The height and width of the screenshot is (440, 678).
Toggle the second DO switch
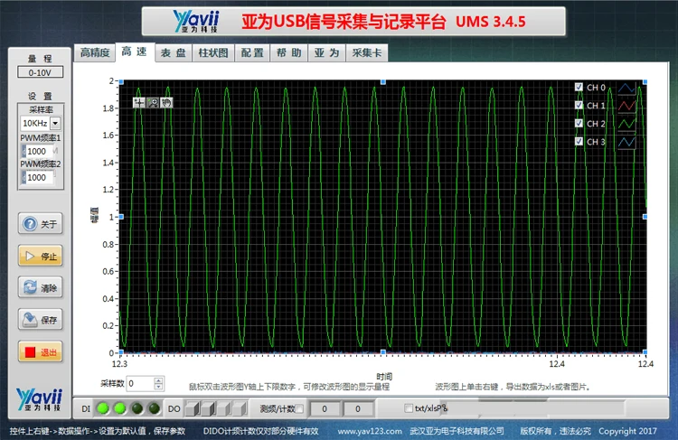209,408
